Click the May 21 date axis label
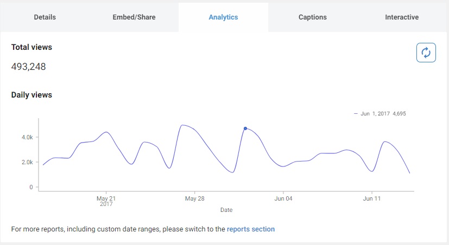Screen dimensions: 449x245 coord(106,199)
